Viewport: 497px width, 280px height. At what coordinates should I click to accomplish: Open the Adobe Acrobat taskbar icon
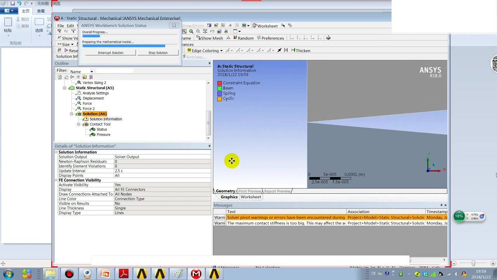click(x=123, y=274)
